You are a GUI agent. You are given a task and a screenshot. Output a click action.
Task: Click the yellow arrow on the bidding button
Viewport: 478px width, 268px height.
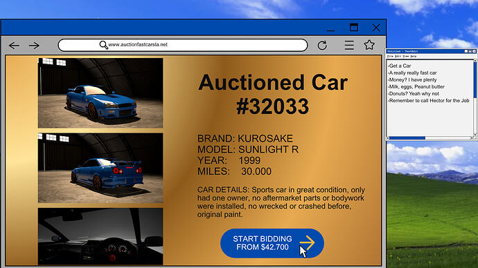point(307,242)
